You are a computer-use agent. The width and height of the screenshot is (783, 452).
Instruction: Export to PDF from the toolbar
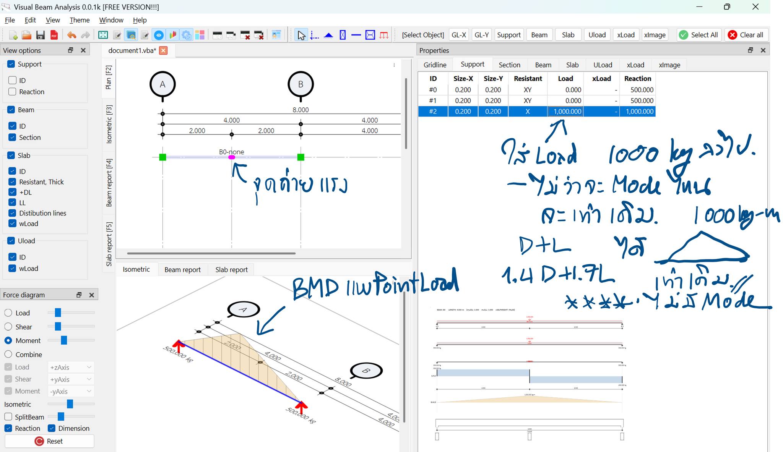54,35
